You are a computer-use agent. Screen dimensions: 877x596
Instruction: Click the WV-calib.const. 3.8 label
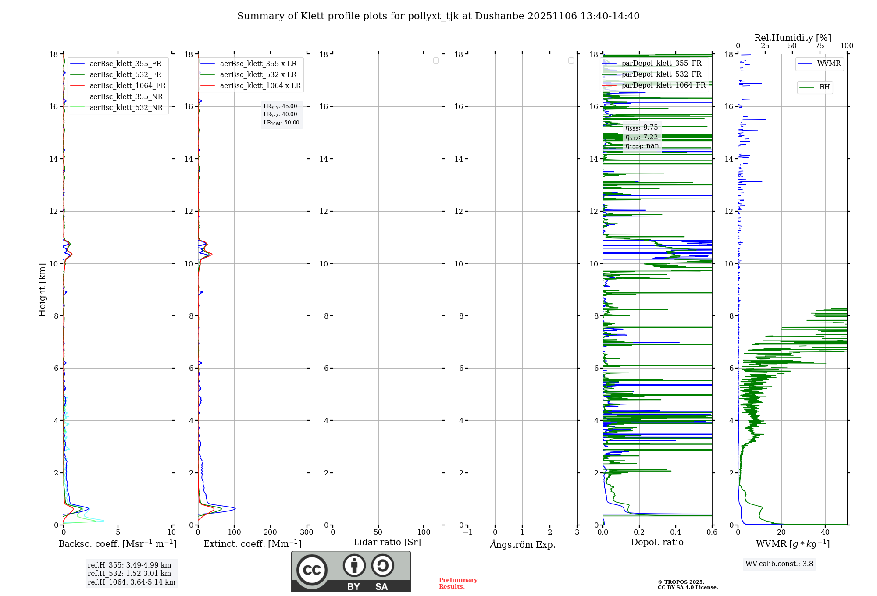pos(779,564)
